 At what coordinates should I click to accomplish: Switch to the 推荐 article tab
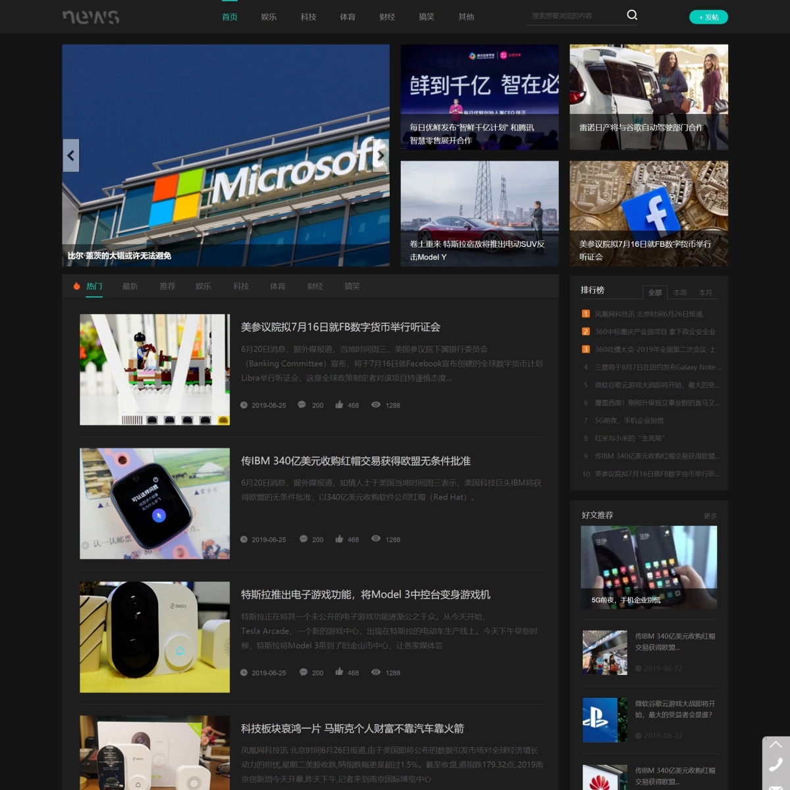coord(167,286)
